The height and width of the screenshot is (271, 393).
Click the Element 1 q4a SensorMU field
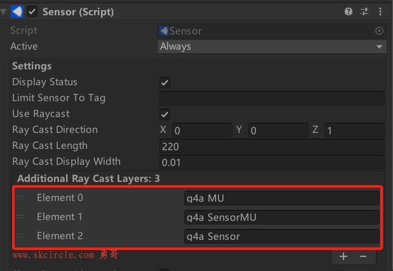(281, 218)
